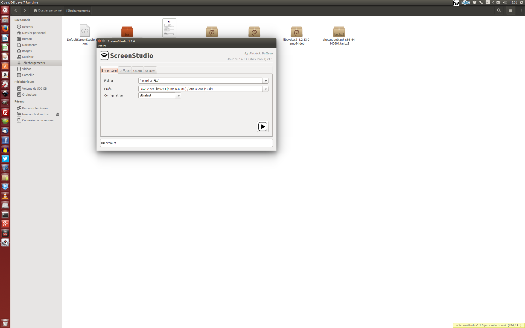Select the libdvdcss2 deb package
The height and width of the screenshot is (328, 525).
(297, 32)
